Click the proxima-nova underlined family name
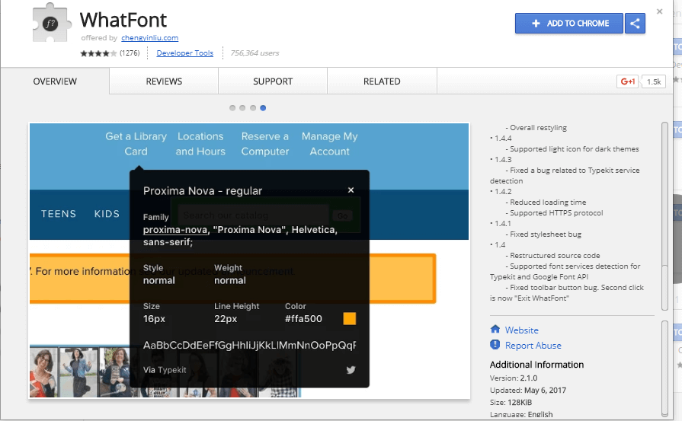Screen dimensions: 682x421 coord(175,230)
